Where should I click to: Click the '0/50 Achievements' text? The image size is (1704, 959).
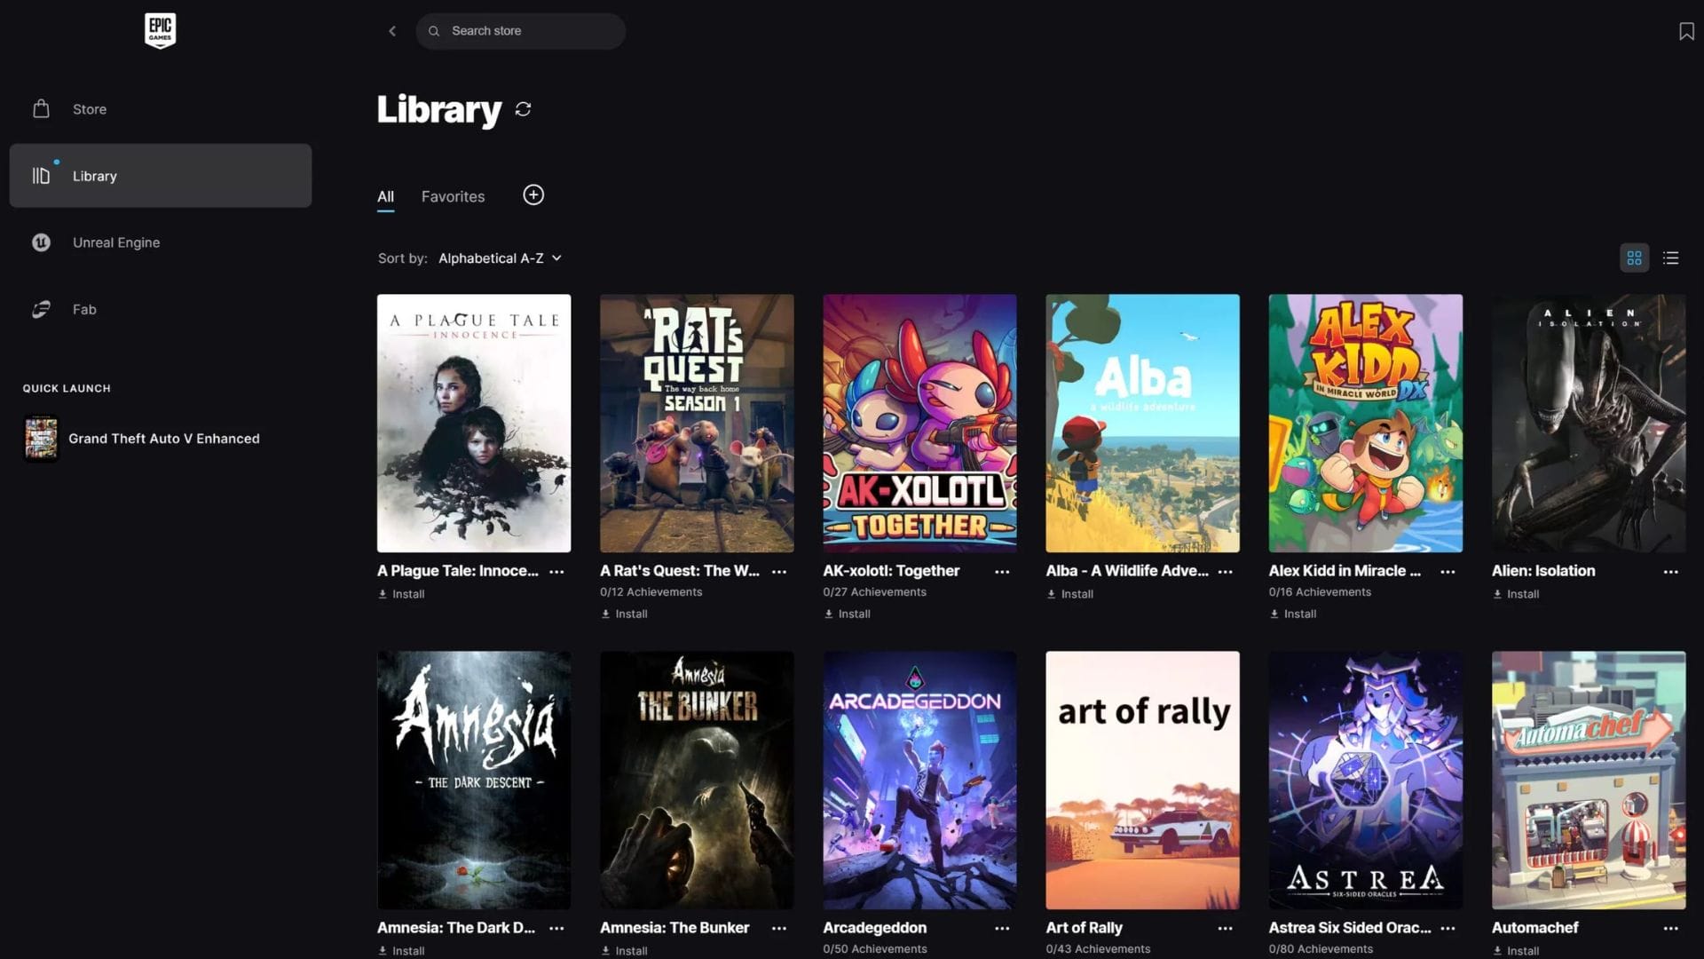(x=874, y=949)
